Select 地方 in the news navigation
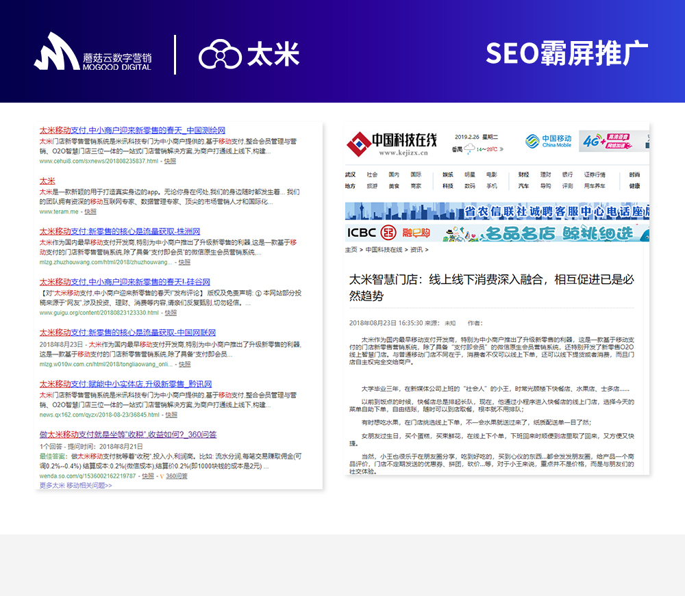Viewport: 685px width, 596px height. tap(350, 186)
